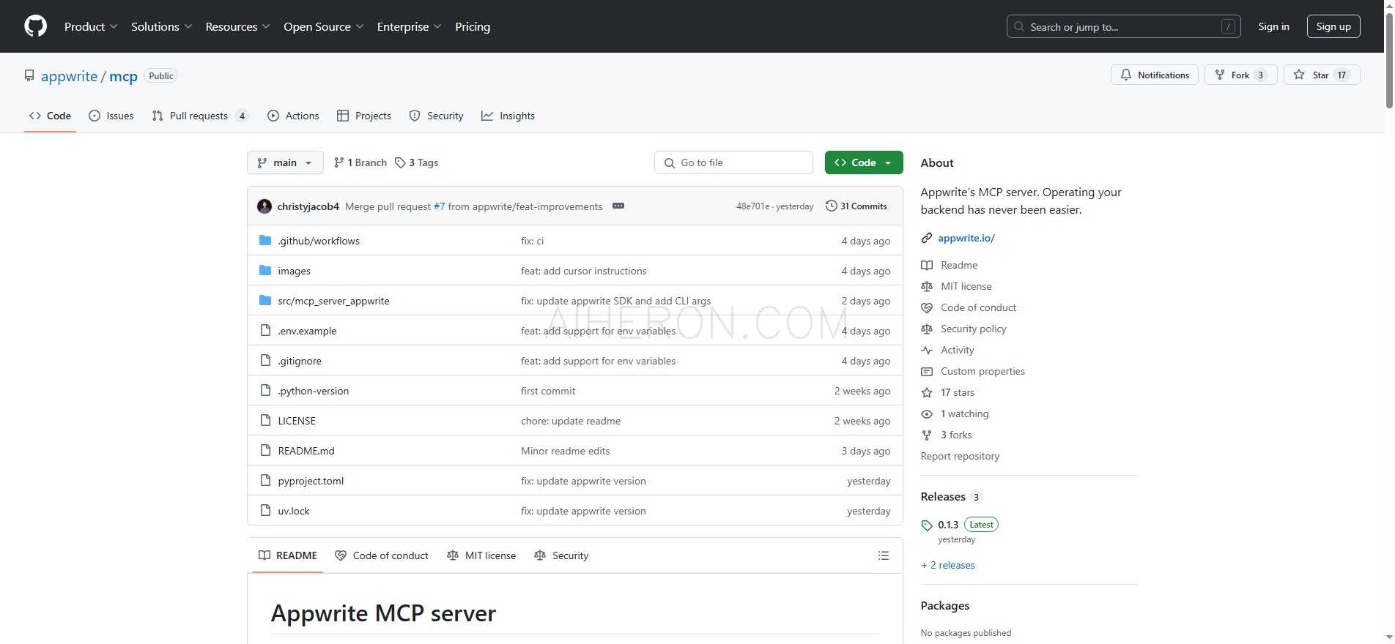1395x644 pixels.
Task: Select the Code of conduct readme tab
Action: (x=382, y=555)
